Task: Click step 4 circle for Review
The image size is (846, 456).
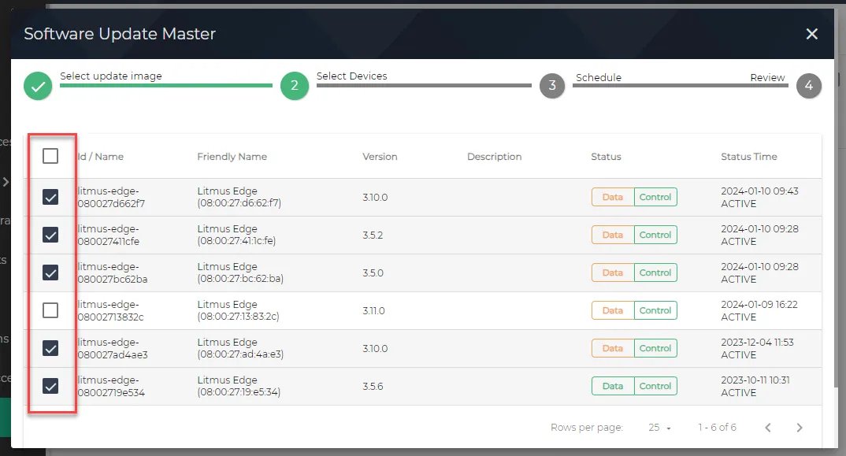Action: 809,85
